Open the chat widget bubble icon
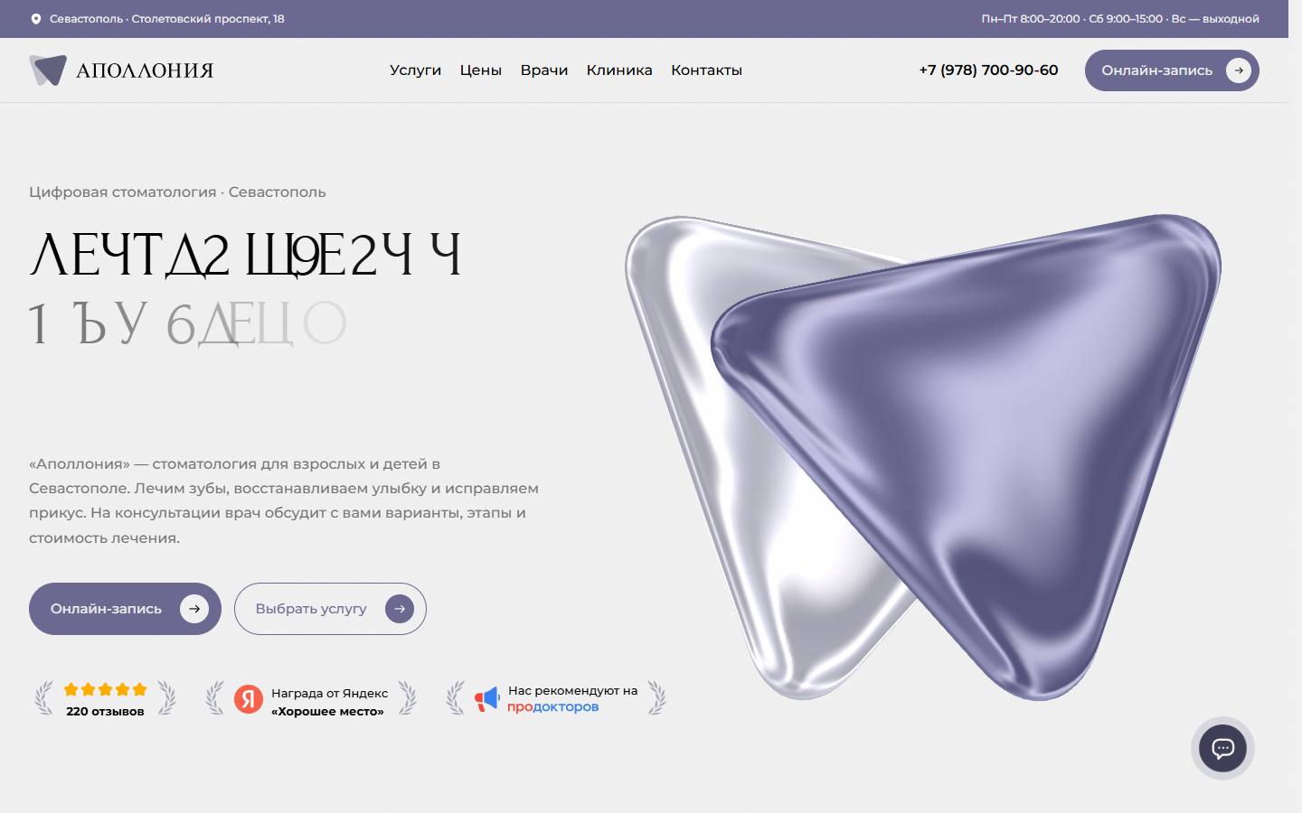The width and height of the screenshot is (1302, 813). tap(1222, 748)
